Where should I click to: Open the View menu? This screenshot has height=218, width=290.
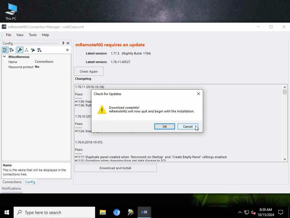pyautogui.click(x=20, y=35)
